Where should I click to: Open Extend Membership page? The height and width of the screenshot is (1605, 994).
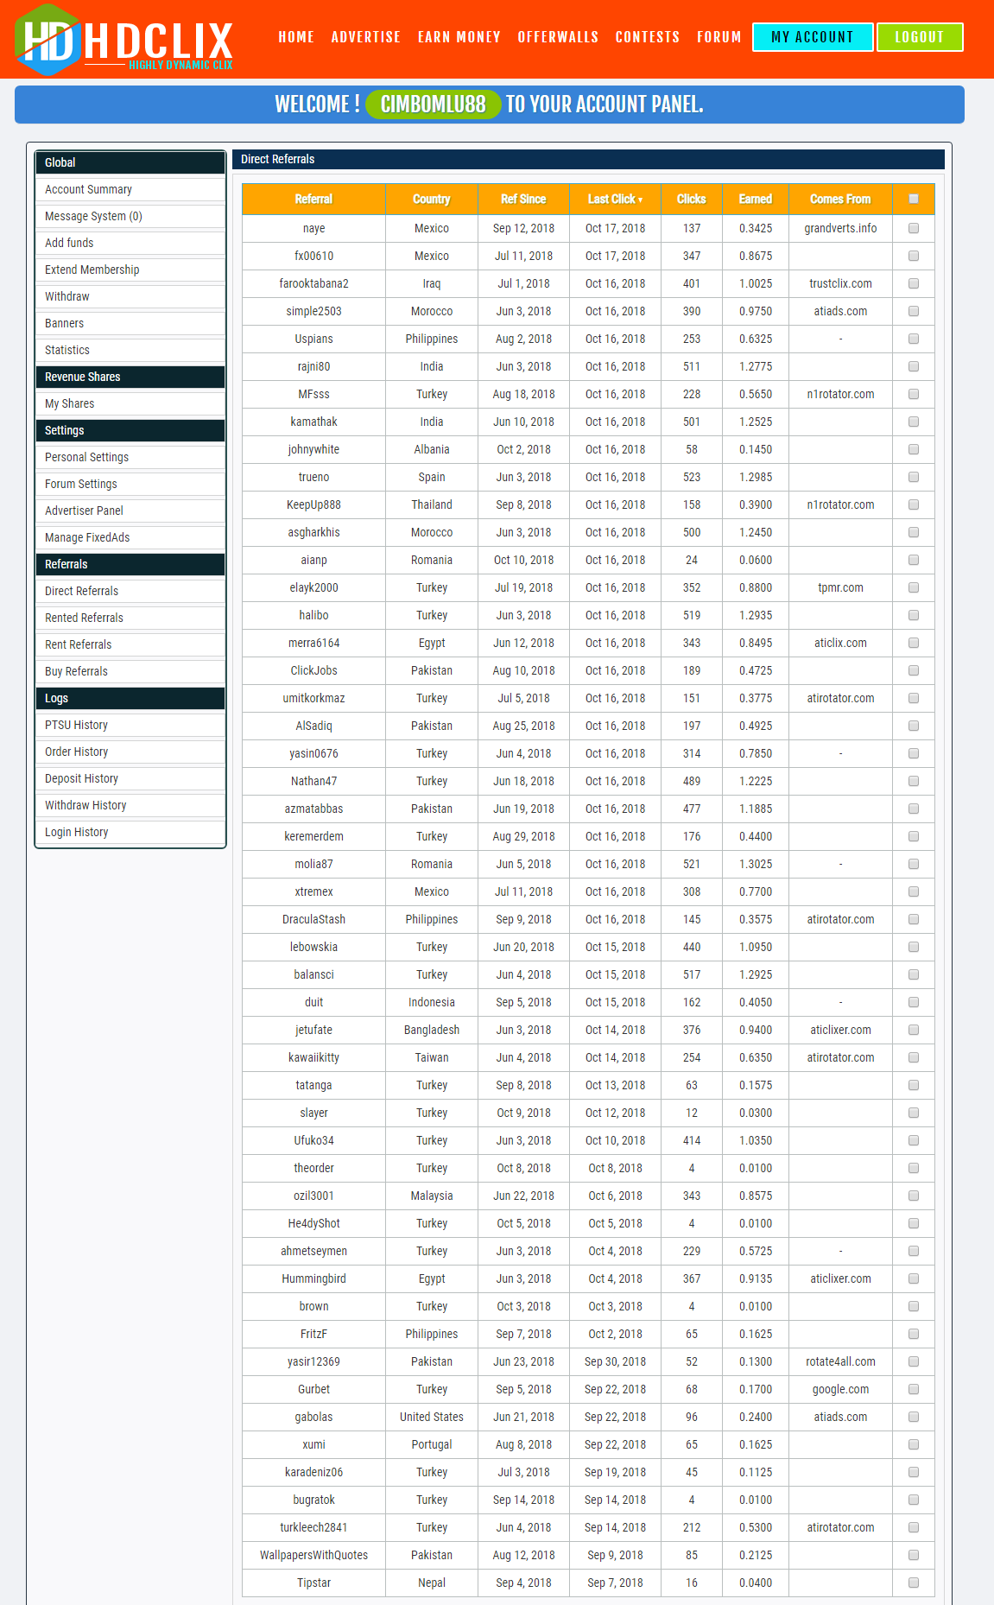[130, 270]
